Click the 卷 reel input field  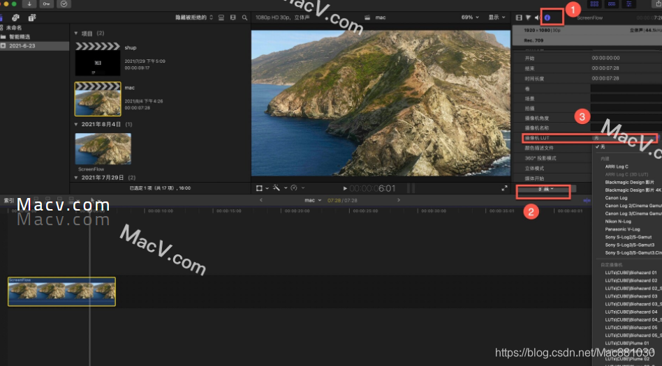(626, 89)
